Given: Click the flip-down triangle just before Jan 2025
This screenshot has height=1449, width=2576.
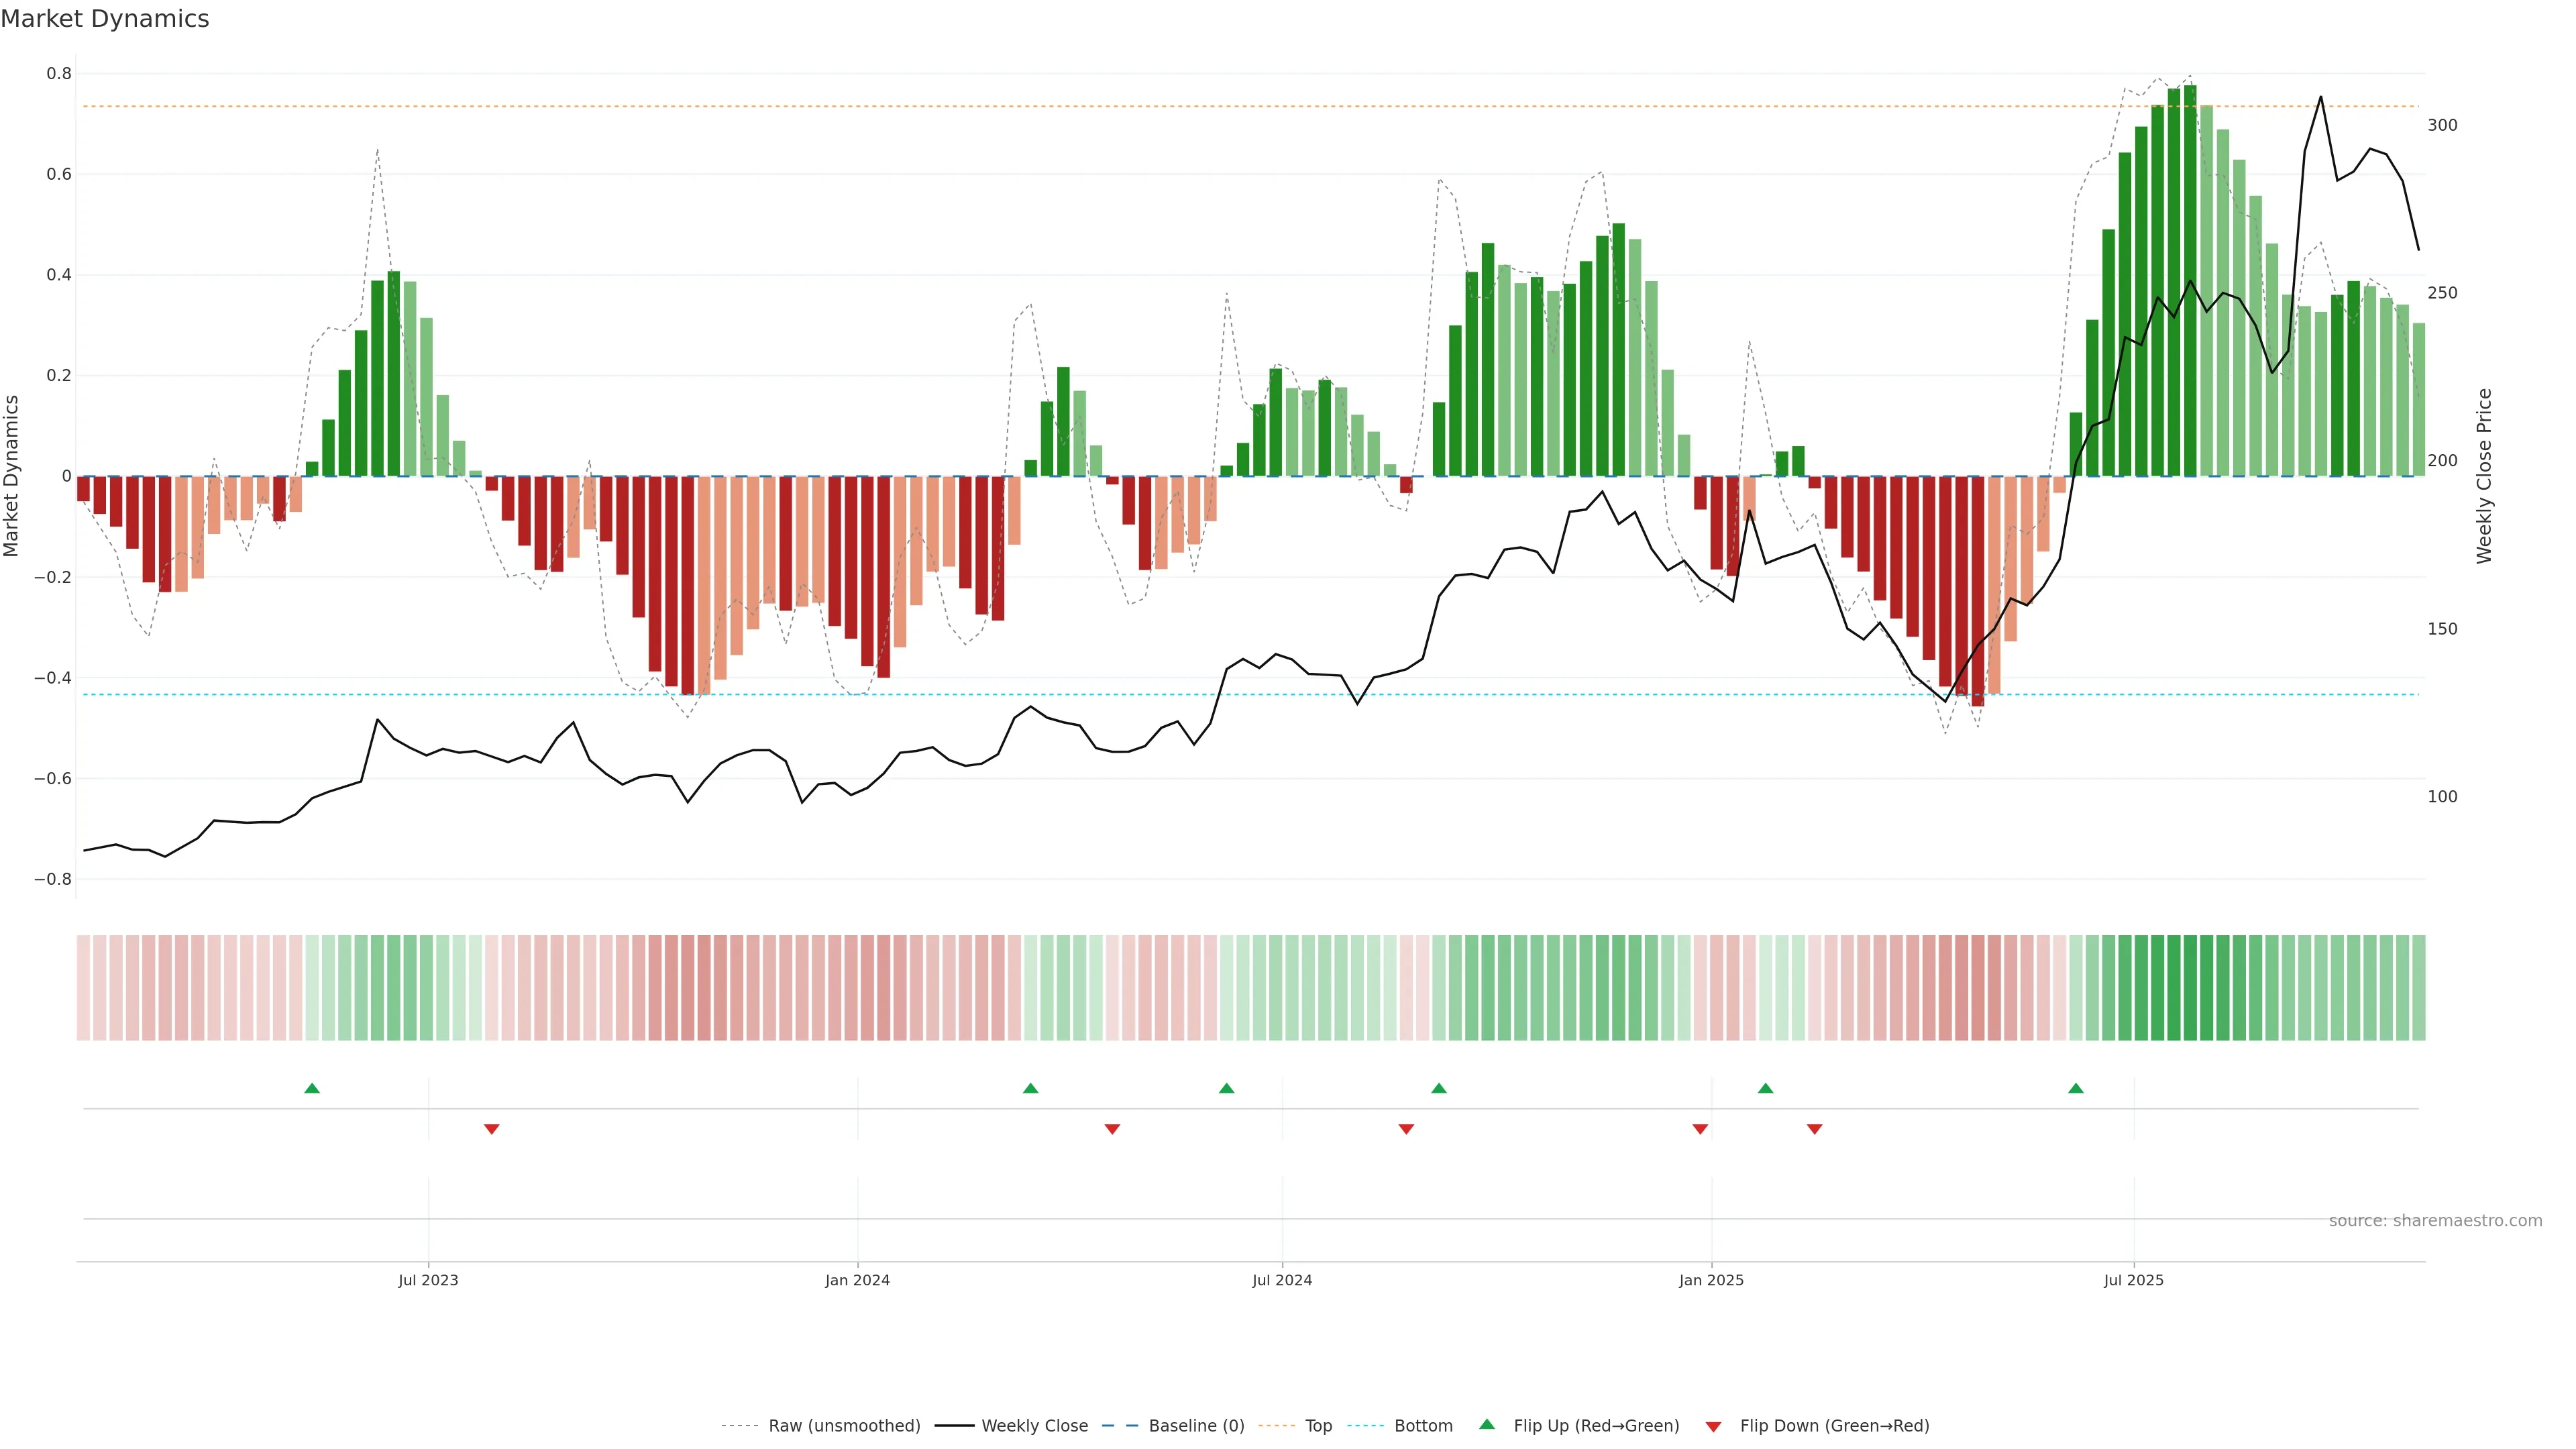Looking at the screenshot, I should tap(1700, 1129).
